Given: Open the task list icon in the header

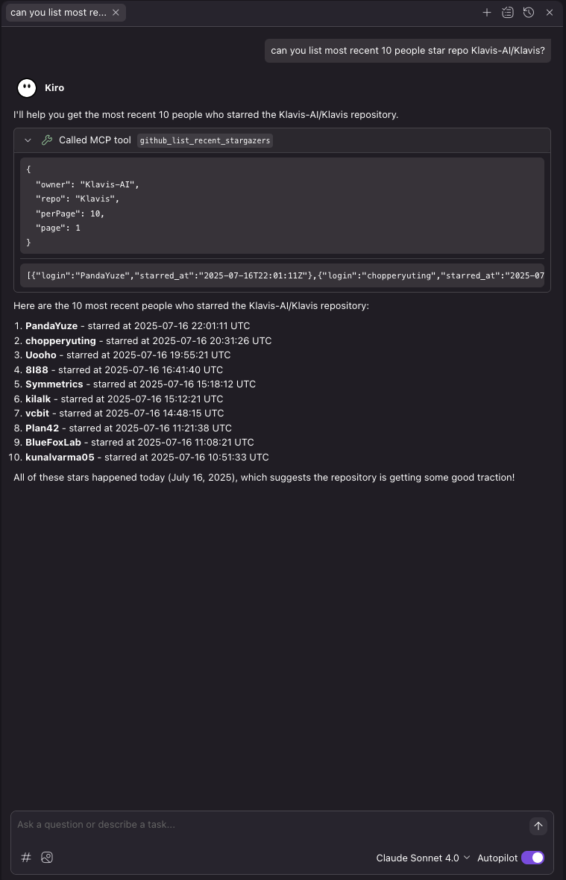Looking at the screenshot, I should coord(508,13).
